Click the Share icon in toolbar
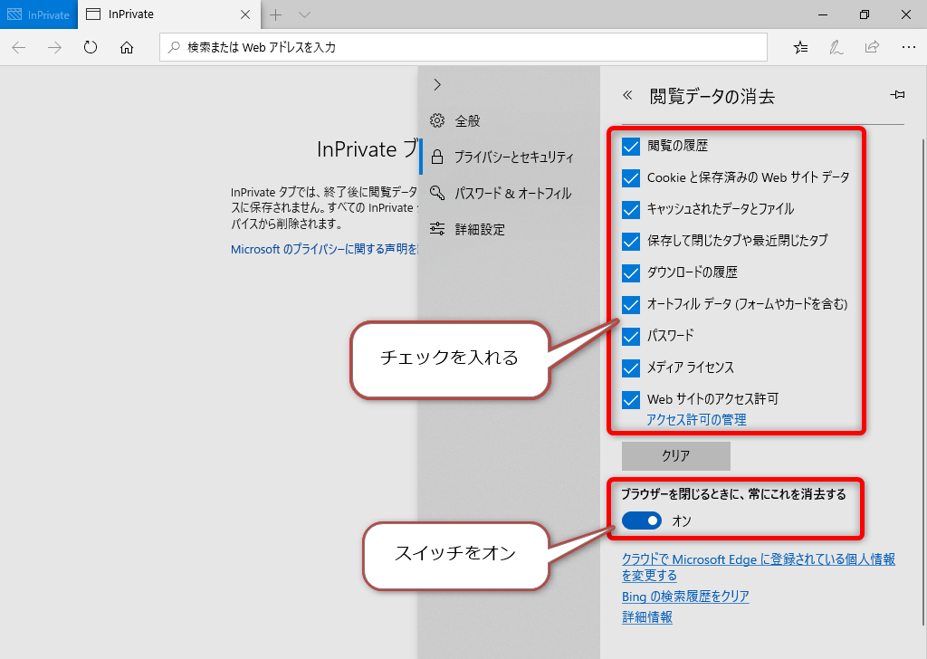 [872, 47]
